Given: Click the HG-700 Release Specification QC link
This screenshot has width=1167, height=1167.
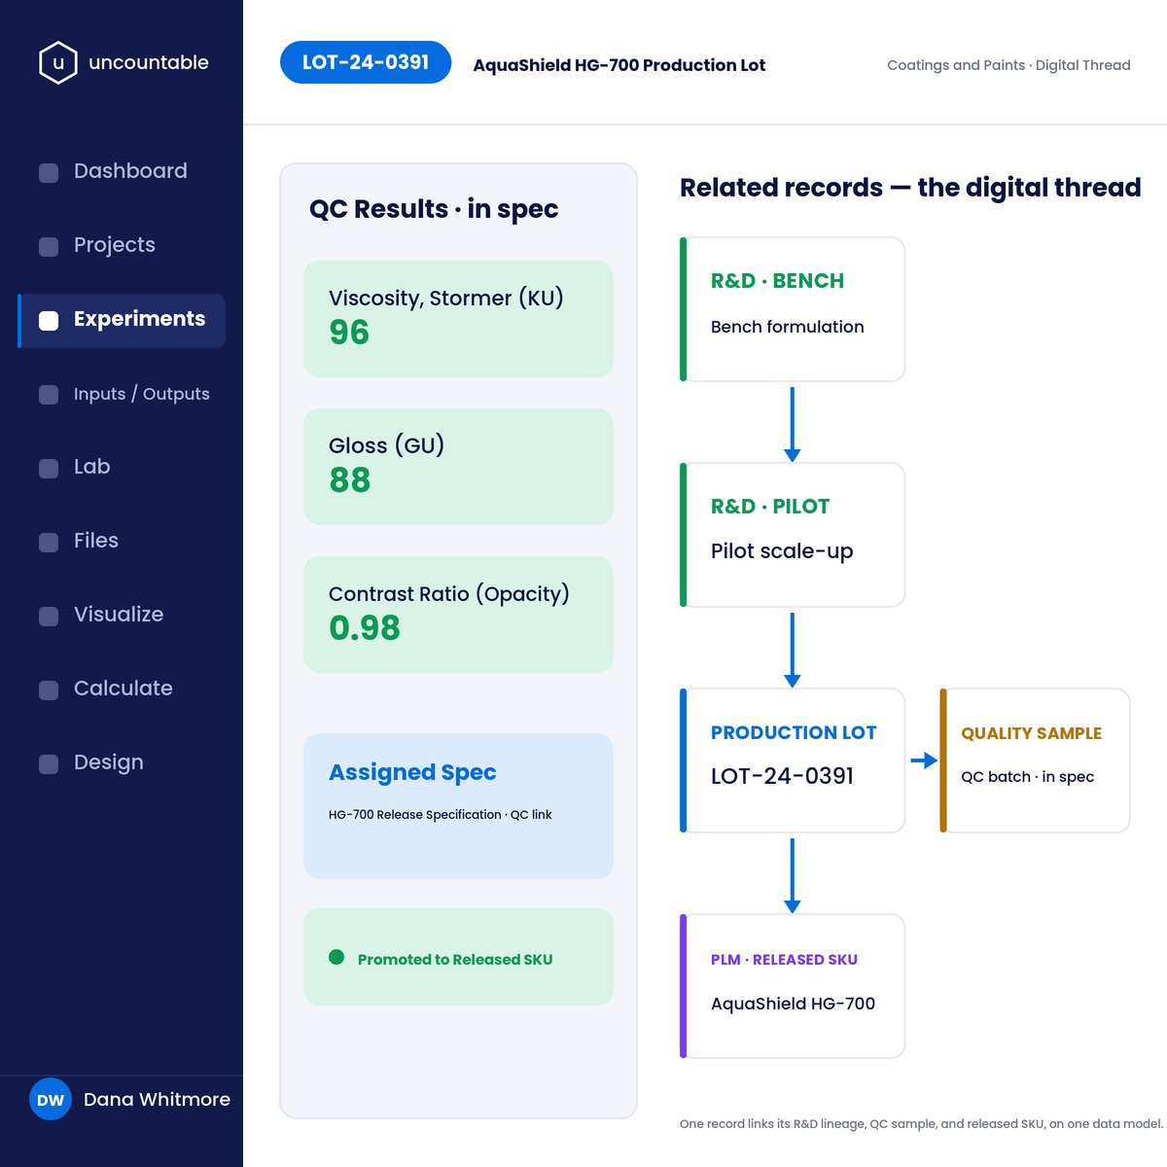Looking at the screenshot, I should coord(440,815).
